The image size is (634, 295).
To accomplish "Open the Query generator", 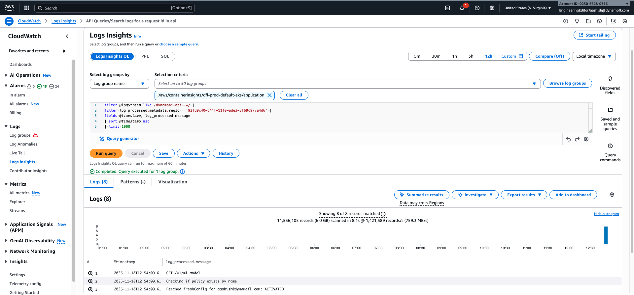I will coord(119,139).
